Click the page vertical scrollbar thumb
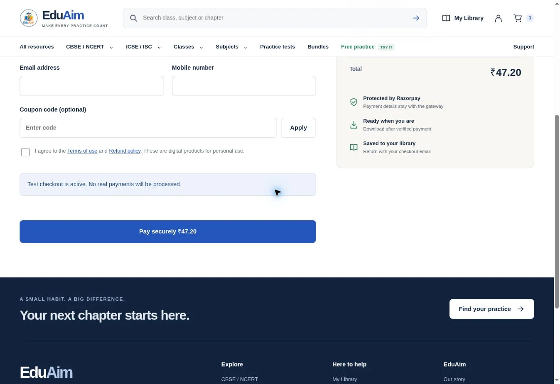The image size is (560, 384). point(557,211)
